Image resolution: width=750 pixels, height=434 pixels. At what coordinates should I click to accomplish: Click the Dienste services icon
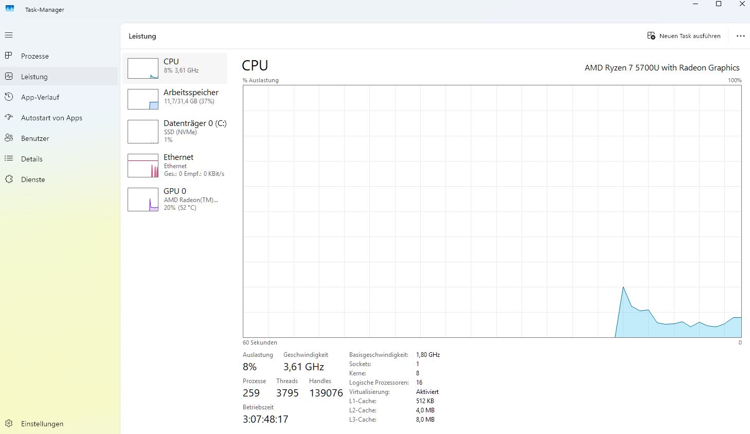coord(9,179)
